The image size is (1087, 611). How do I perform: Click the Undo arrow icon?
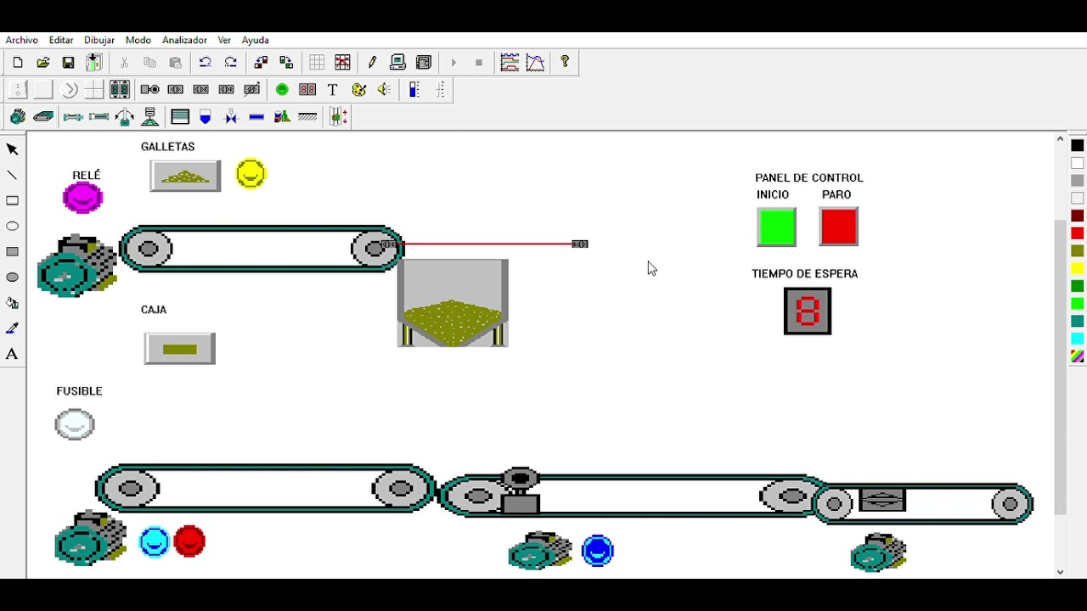pos(205,63)
